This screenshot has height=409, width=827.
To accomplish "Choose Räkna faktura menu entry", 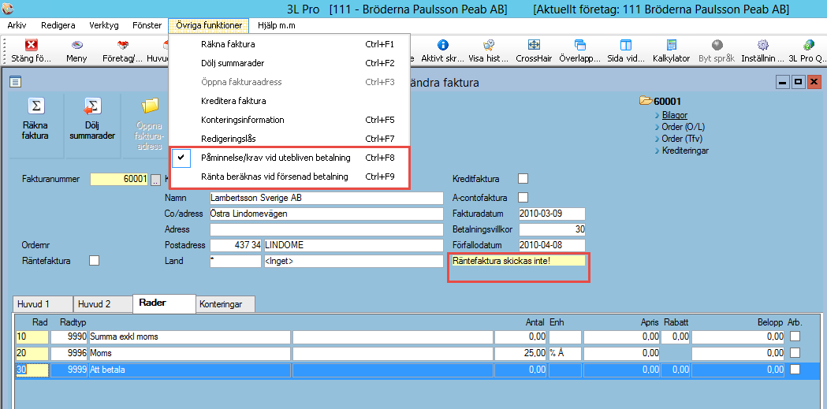I will (289, 44).
